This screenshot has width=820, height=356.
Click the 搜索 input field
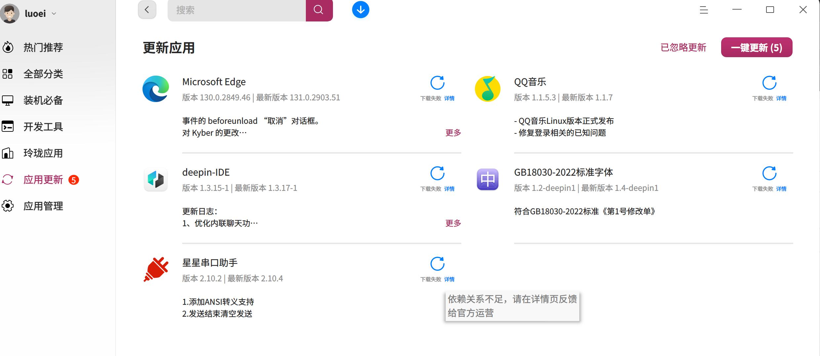[237, 10]
